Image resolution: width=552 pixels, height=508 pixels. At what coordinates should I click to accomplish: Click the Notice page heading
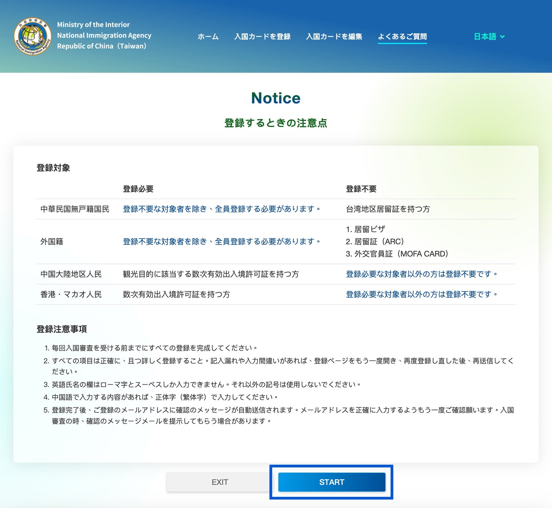click(276, 98)
